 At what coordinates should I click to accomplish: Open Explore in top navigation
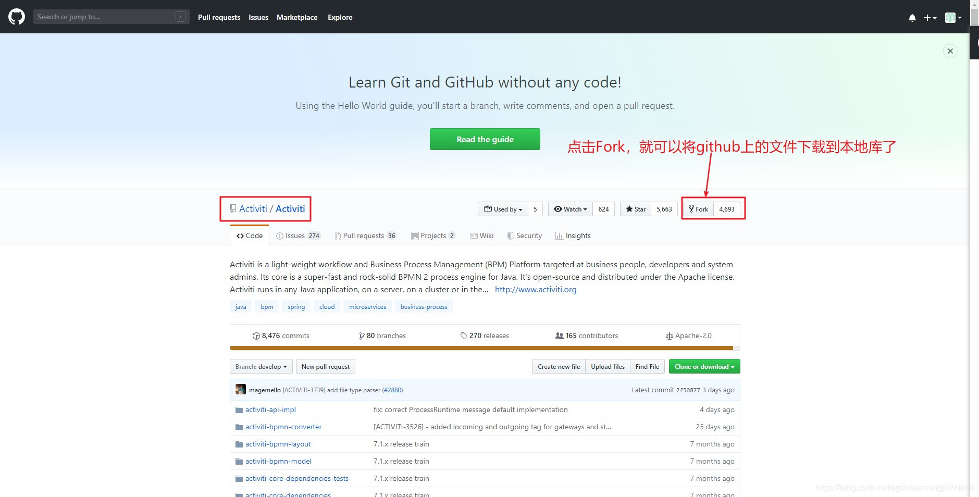click(x=340, y=17)
